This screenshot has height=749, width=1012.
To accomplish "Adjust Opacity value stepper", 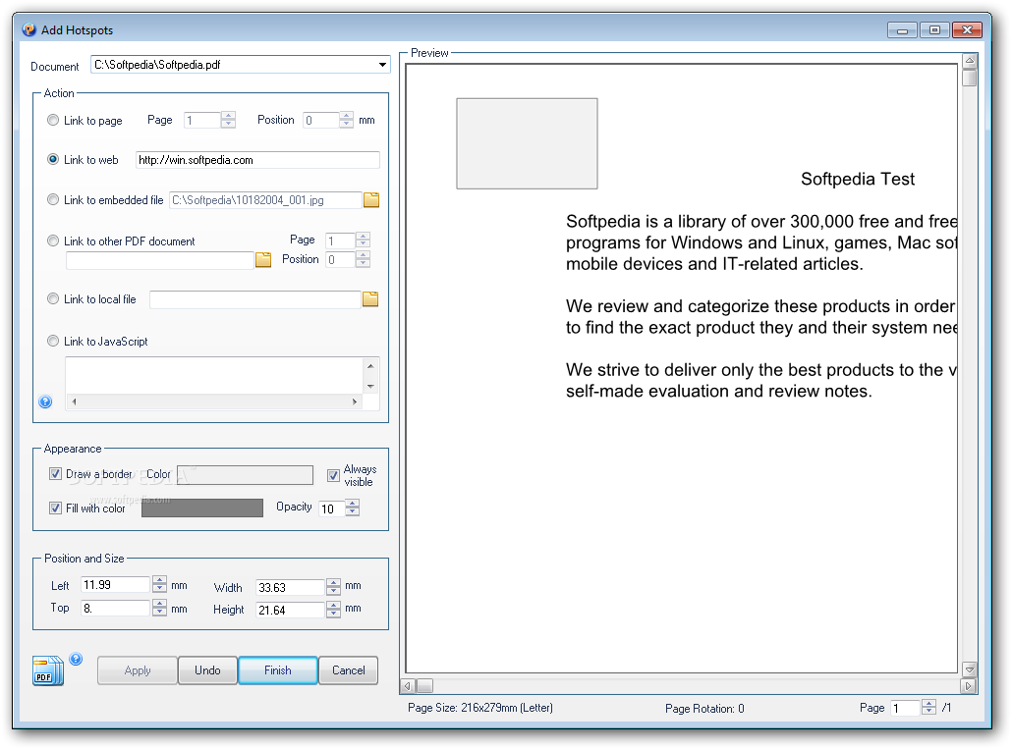I will [353, 508].
